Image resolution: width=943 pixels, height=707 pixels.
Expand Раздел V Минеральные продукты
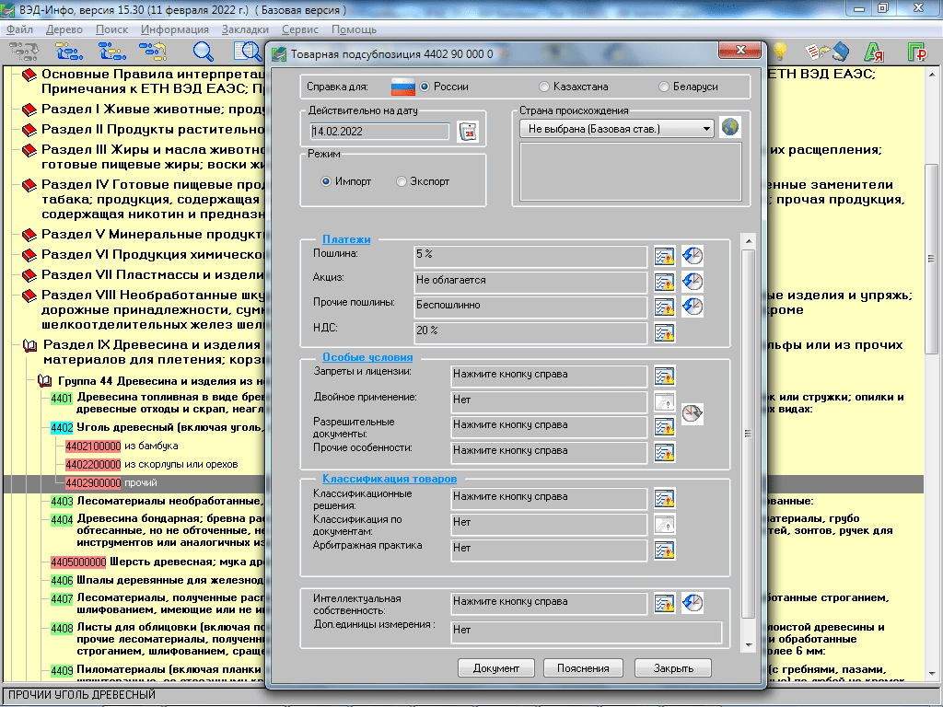pos(29,235)
